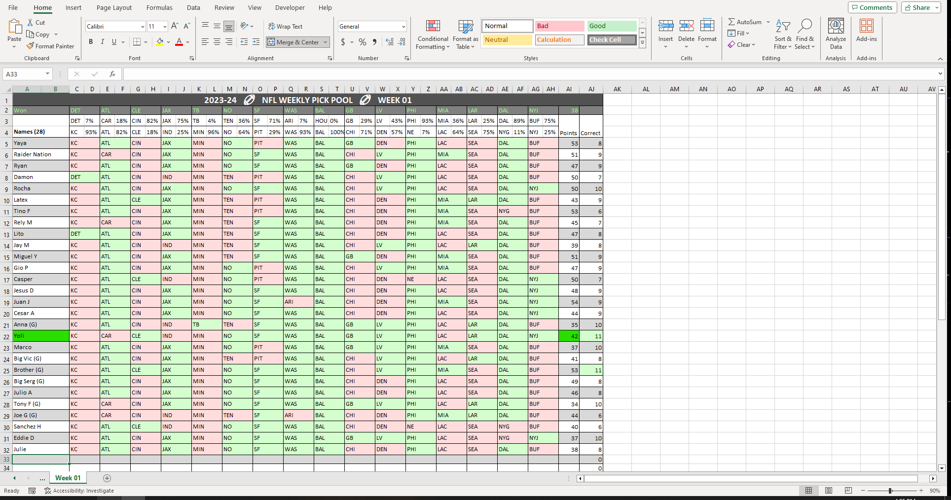Viewport: 951px width, 500px height.
Task: Click Decrease Decimal icon
Action: tap(402, 42)
